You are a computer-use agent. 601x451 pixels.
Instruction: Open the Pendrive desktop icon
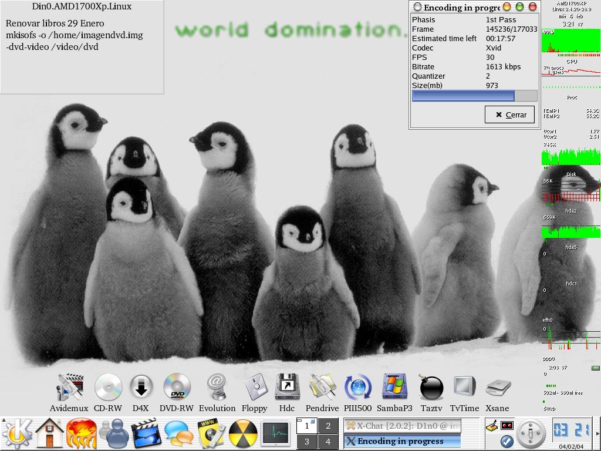(322, 388)
